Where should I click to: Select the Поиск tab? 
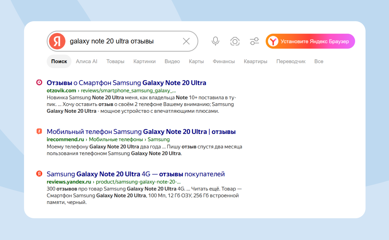(59, 61)
